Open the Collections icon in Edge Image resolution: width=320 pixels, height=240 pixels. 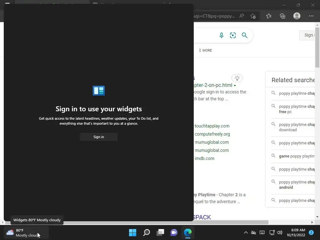pyautogui.click(x=282, y=16)
